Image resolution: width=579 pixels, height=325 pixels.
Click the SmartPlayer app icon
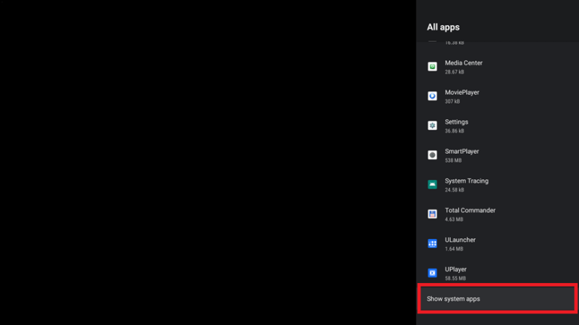[432, 155]
